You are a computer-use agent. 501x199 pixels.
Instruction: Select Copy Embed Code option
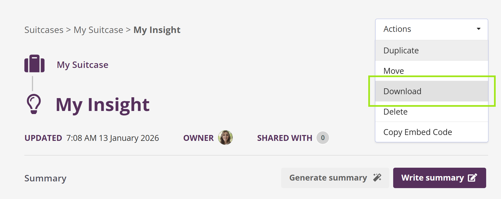418,132
